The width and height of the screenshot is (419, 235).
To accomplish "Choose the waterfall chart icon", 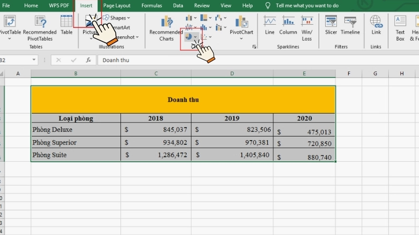I will 218,18.
